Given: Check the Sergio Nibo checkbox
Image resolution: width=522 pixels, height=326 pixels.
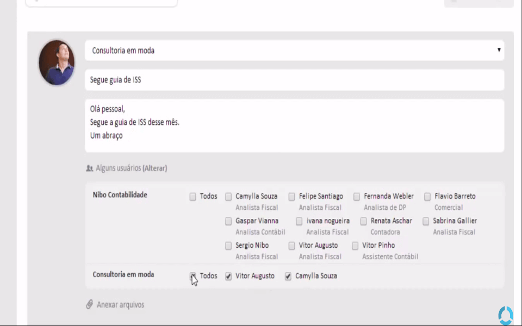Looking at the screenshot, I should tap(228, 246).
